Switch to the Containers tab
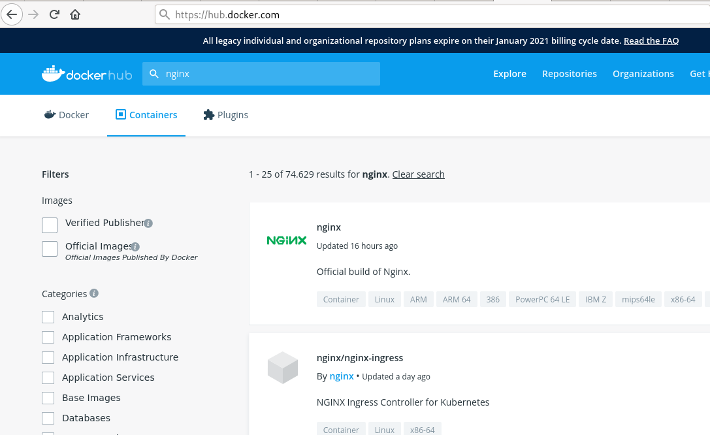The width and height of the screenshot is (710, 435). coord(146,114)
